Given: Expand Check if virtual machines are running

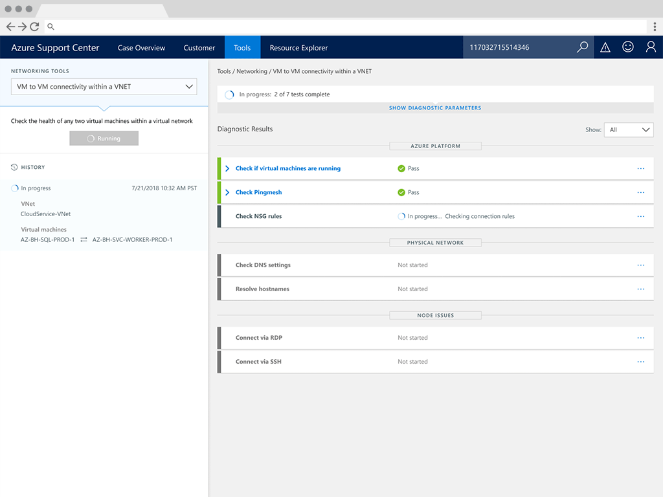Looking at the screenshot, I should pyautogui.click(x=227, y=168).
